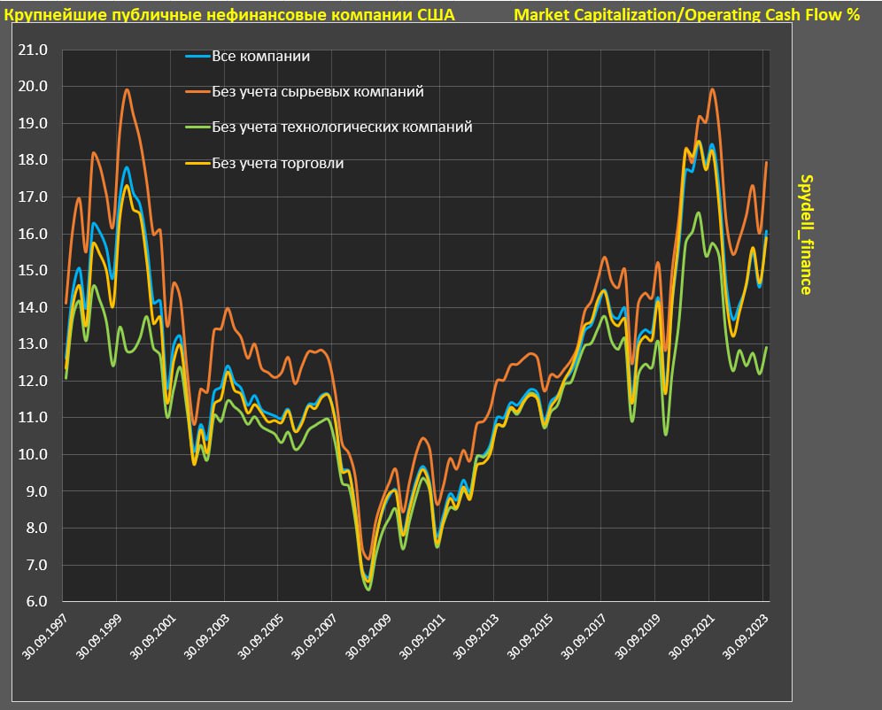The image size is (882, 710).
Task: Select the 'Без учета торговли' legend text
Action: (x=277, y=164)
